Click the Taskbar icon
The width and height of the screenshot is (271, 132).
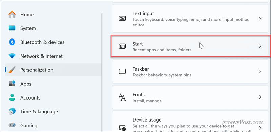pyautogui.click(x=122, y=72)
